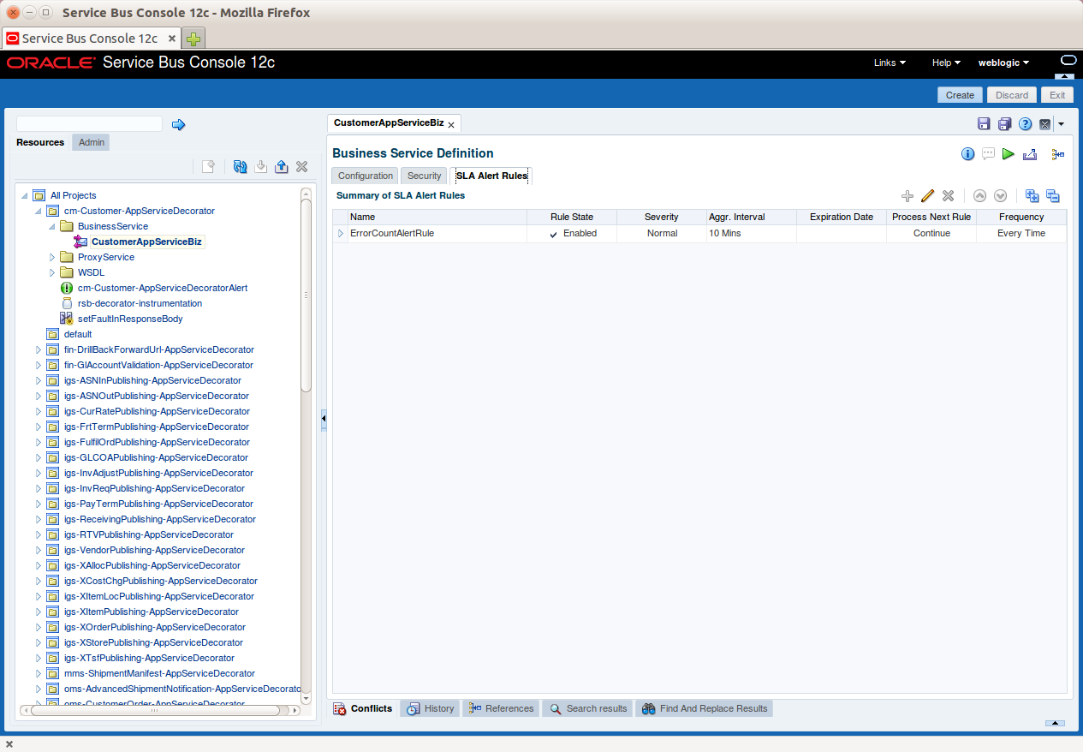Click the Discard session button

point(1012,95)
